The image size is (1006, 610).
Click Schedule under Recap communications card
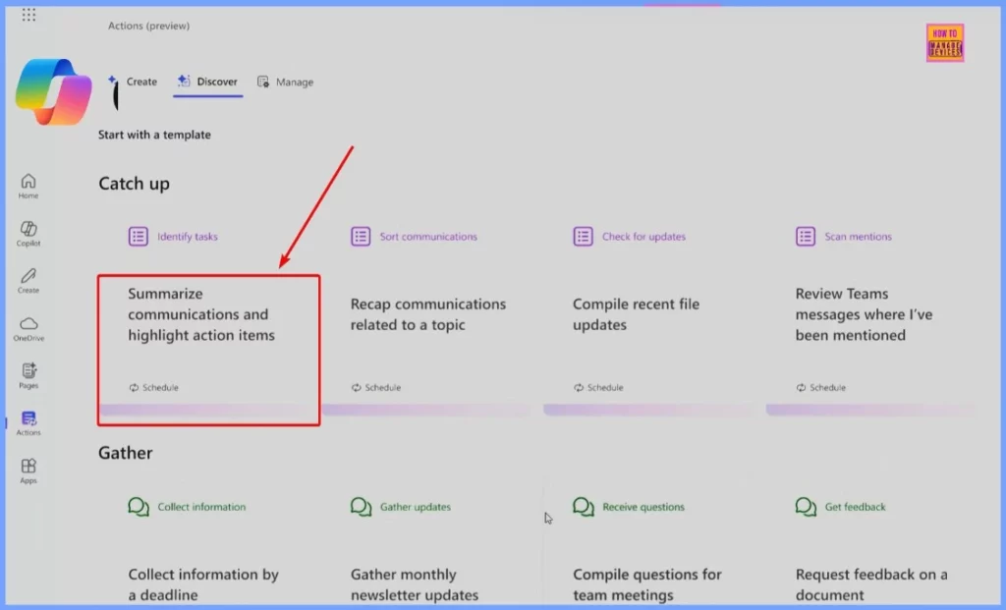pos(376,387)
